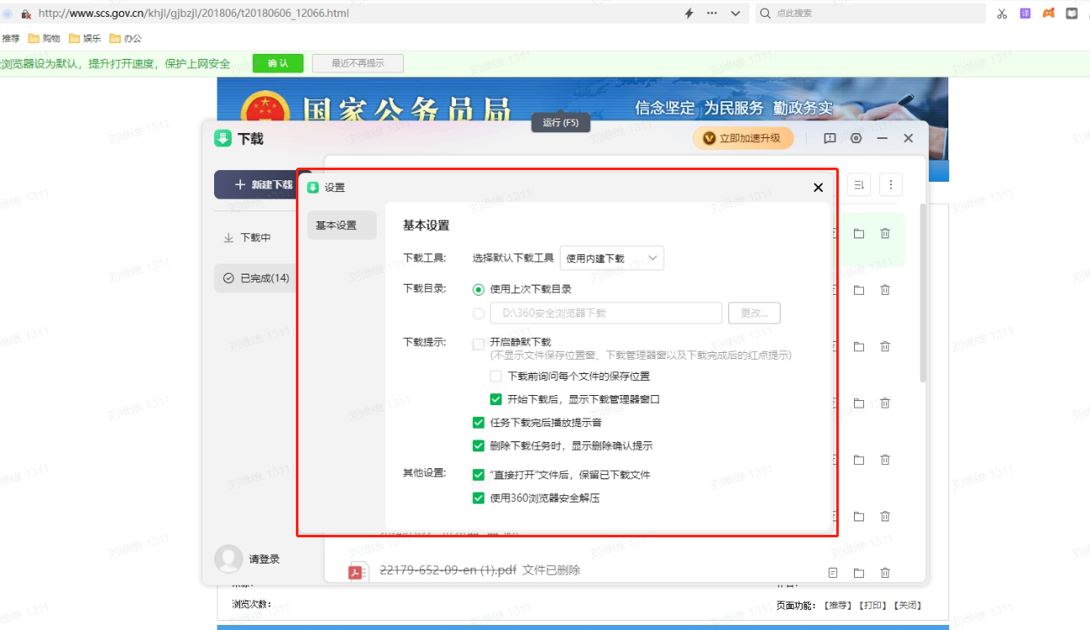
Task: Toggle 任务下载完后播放提示音 checkbox
Action: [479, 423]
